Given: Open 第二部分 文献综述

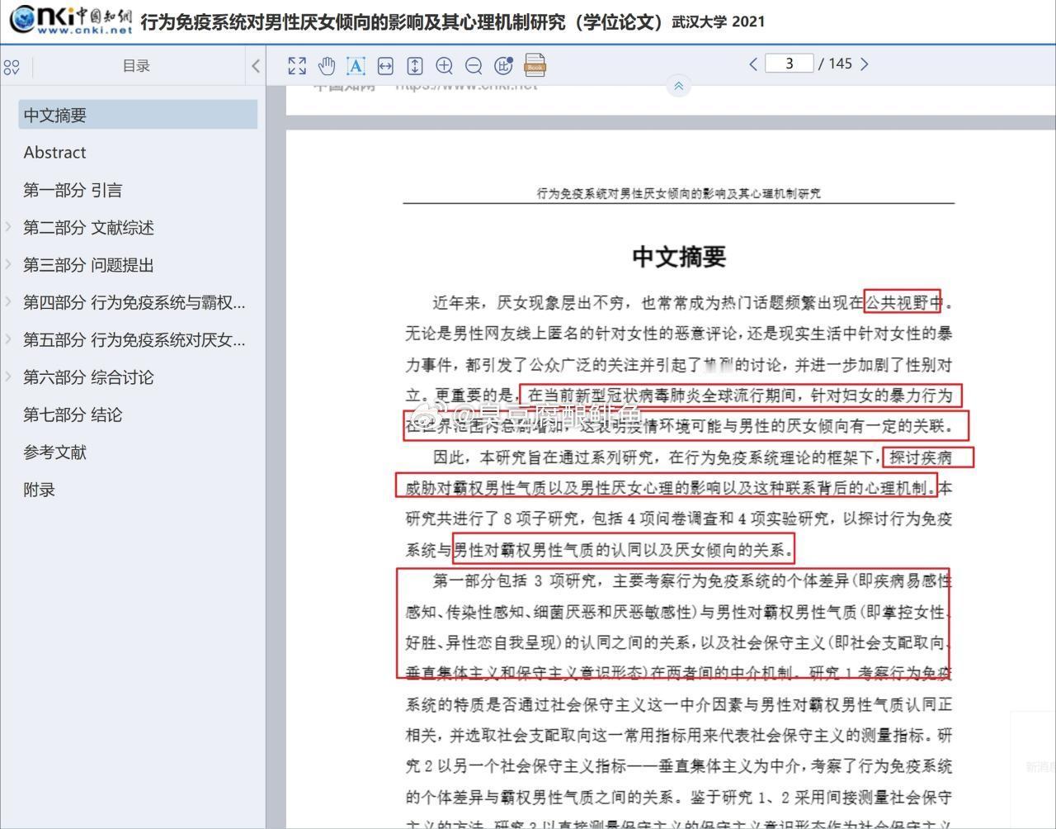Looking at the screenshot, I should point(88,227).
